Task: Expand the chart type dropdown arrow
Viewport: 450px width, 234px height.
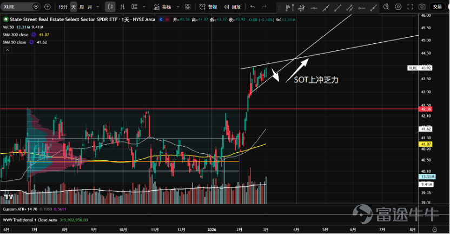Action: (144, 6)
